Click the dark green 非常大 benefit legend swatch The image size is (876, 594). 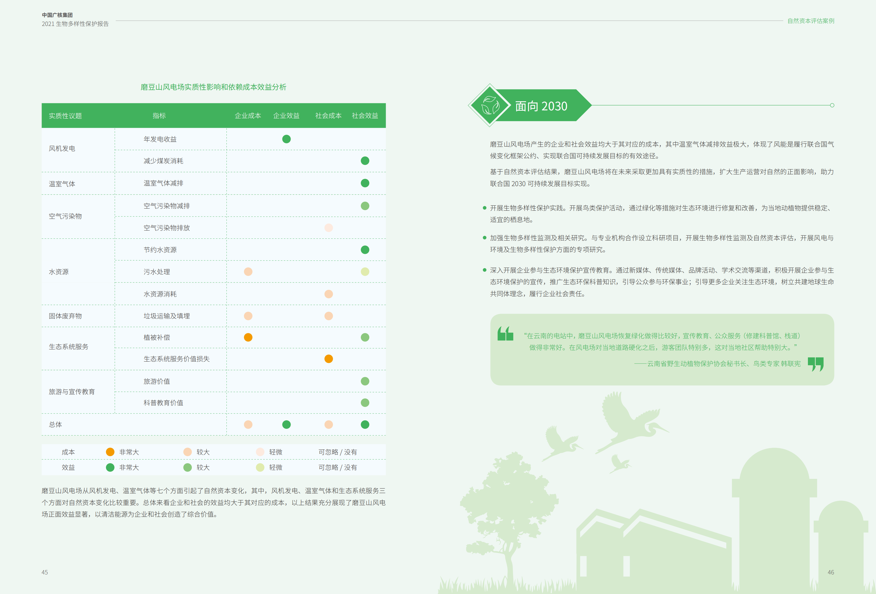[110, 467]
